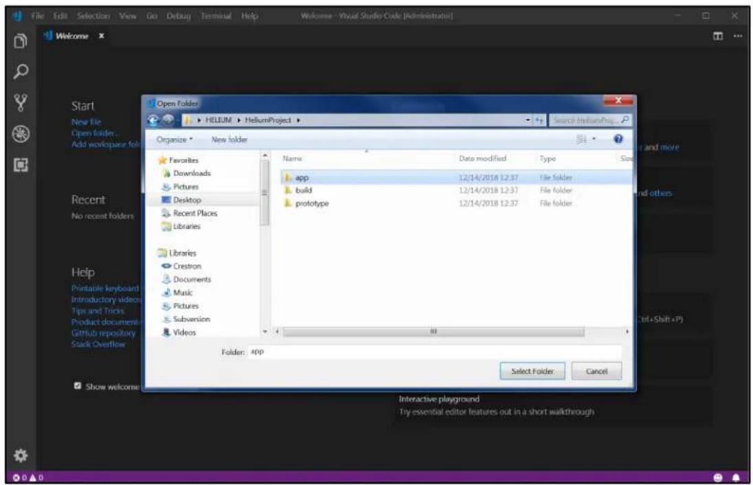753x485 pixels.
Task: Select Downloads in Favorites
Action: tap(192, 173)
